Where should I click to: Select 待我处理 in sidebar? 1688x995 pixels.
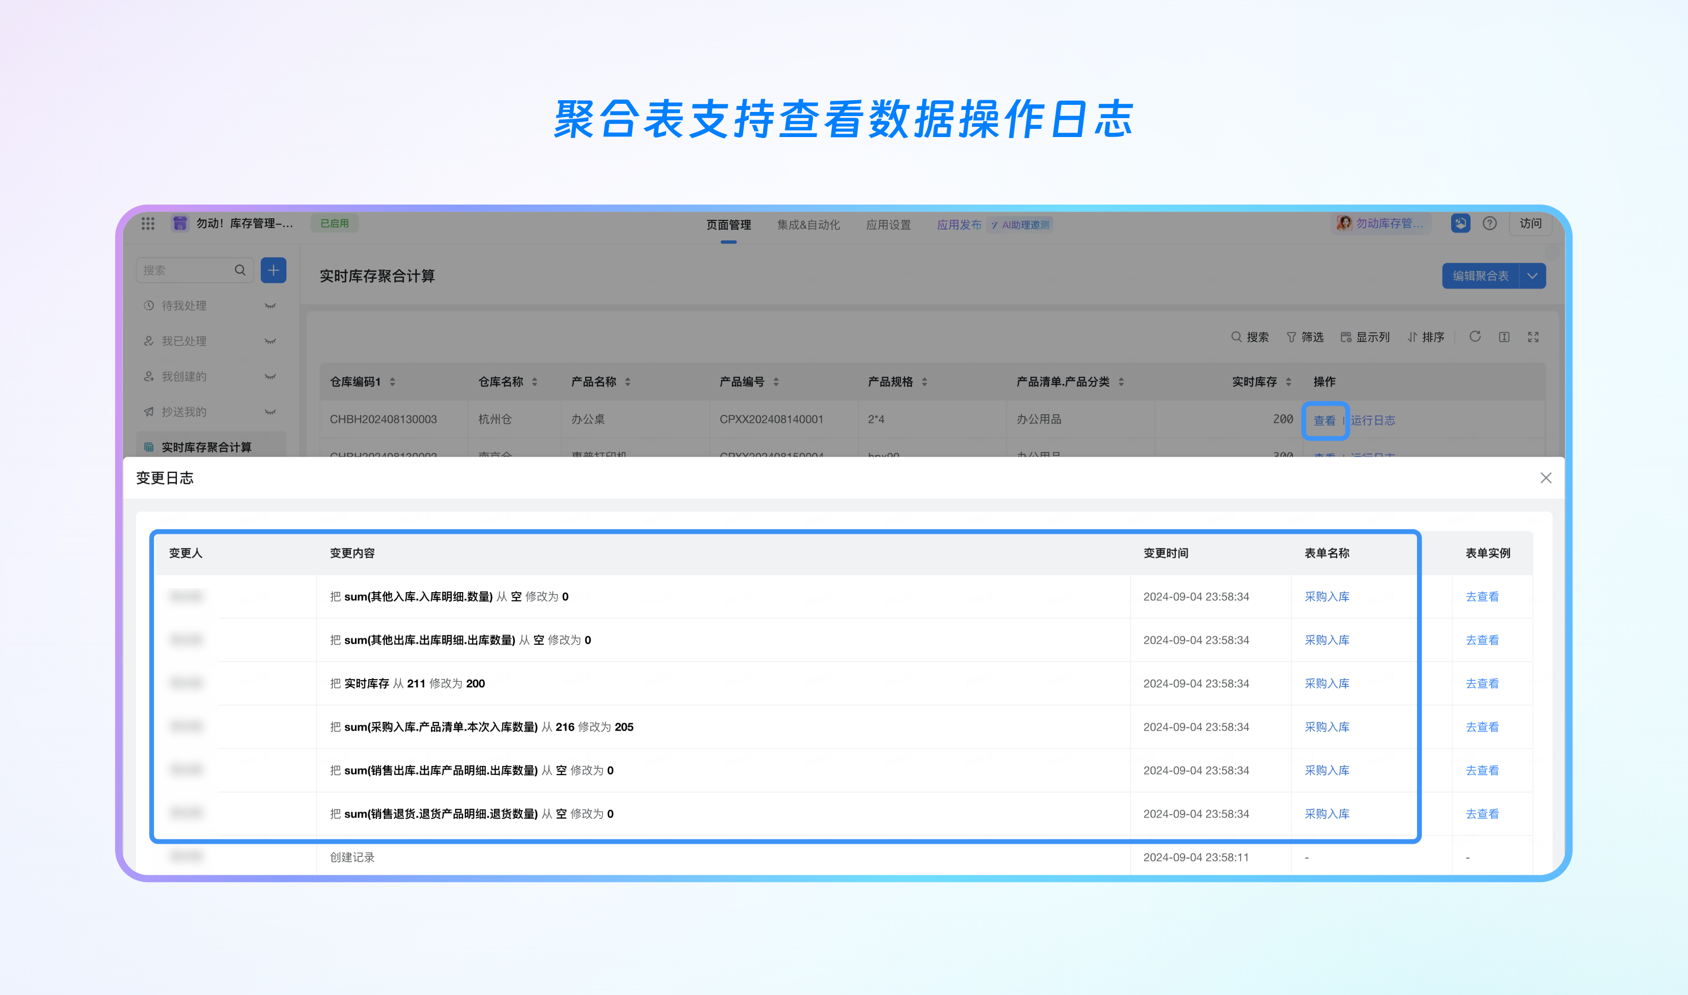[x=184, y=306]
